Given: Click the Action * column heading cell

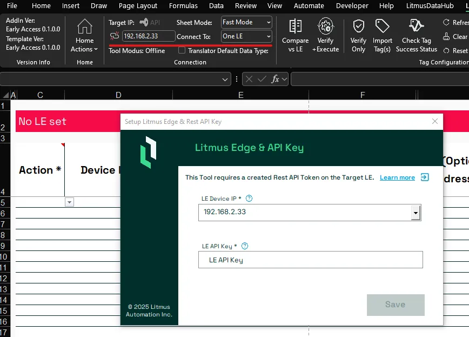Looking at the screenshot, I should [40, 170].
